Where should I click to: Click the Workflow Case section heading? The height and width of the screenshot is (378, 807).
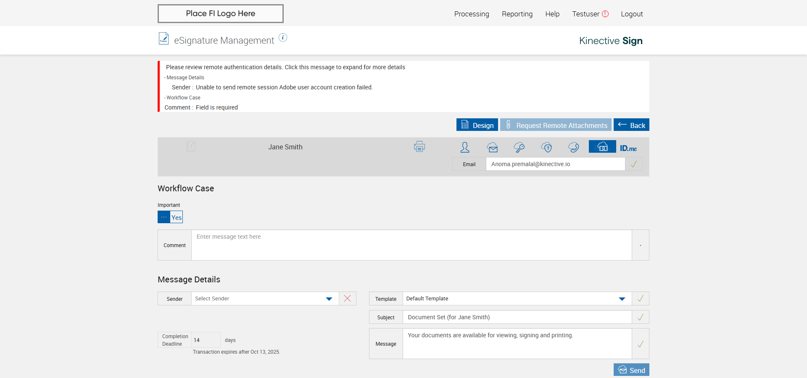pyautogui.click(x=186, y=188)
